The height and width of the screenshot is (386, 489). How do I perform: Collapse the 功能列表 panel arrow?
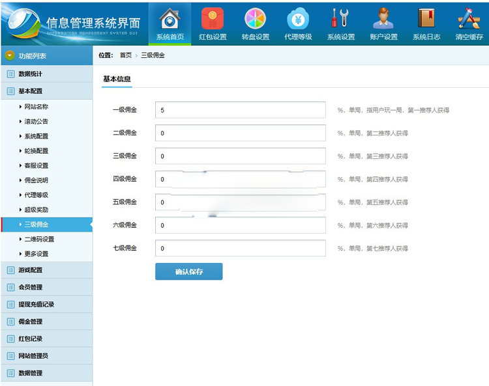[10, 56]
